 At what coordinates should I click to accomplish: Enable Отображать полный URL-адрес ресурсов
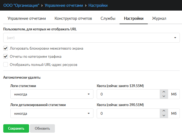coord(6,65)
